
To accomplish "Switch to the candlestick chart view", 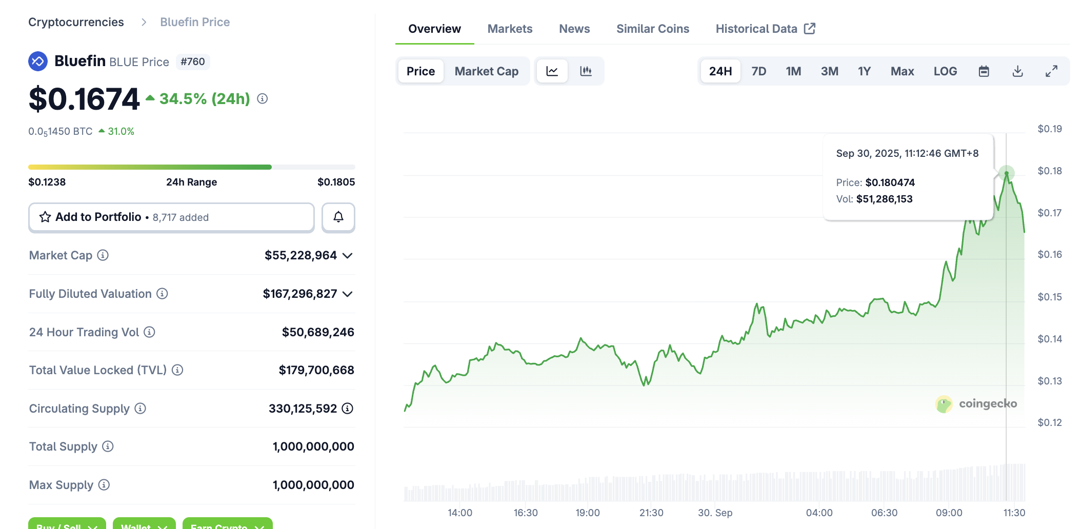I will [x=586, y=71].
